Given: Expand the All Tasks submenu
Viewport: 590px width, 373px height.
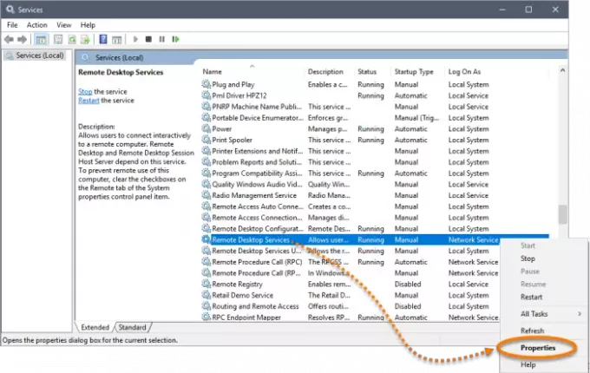Looking at the screenshot, I should pyautogui.click(x=544, y=314).
